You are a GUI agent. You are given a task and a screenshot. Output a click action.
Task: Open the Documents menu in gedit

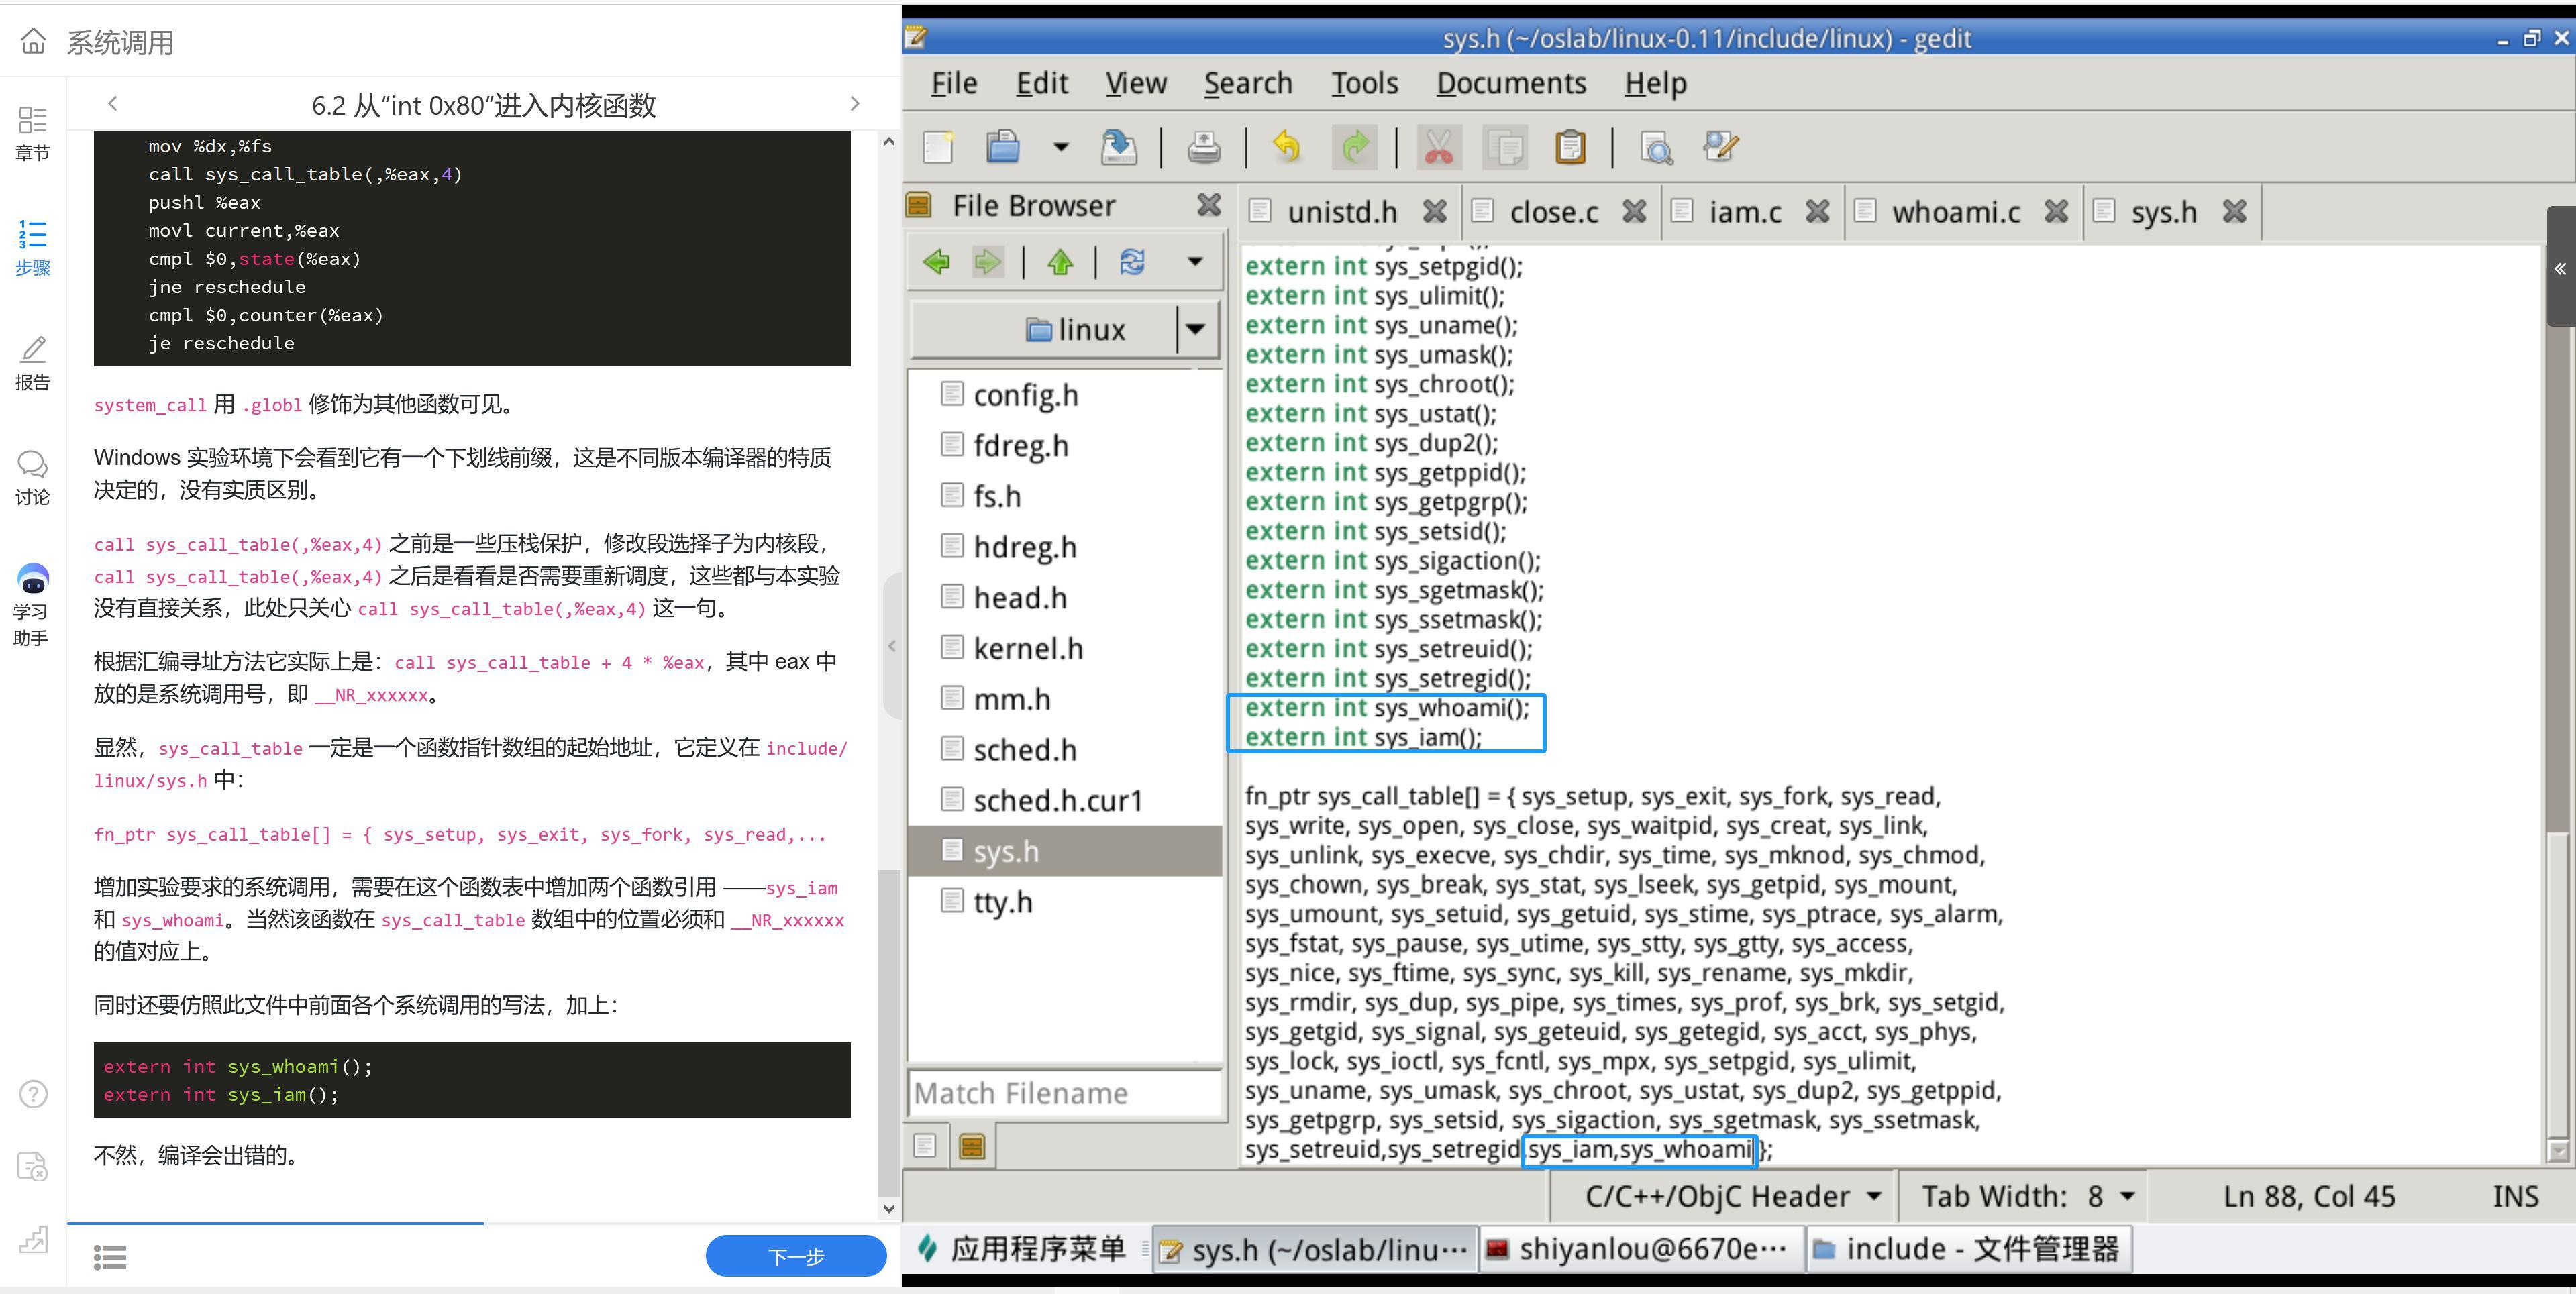[1511, 83]
